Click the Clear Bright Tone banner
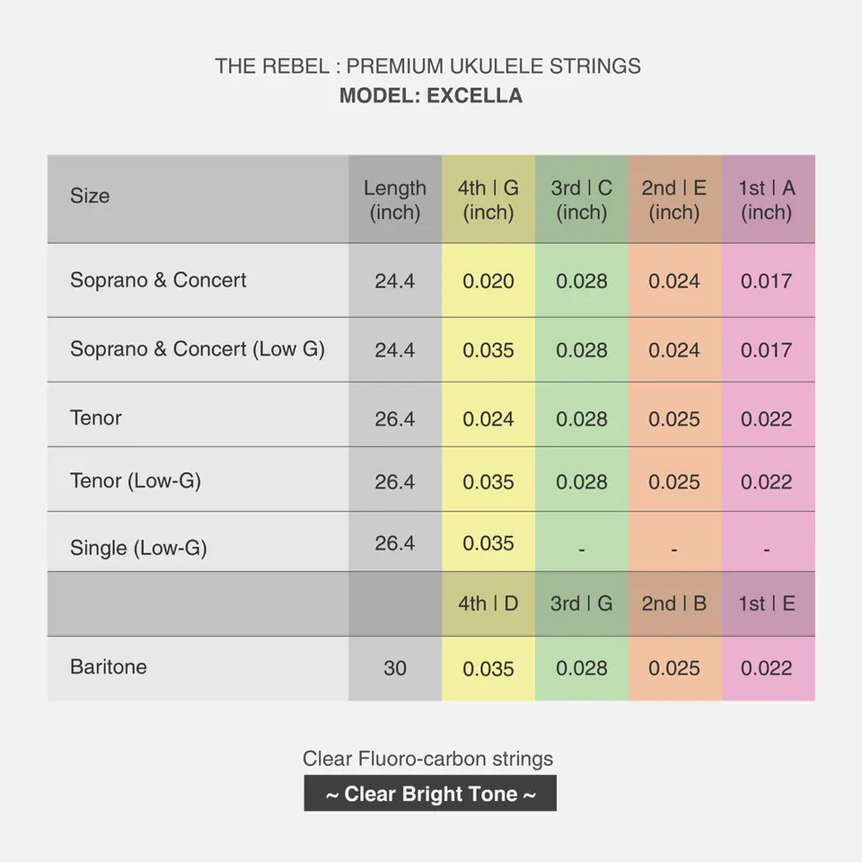Screen dimensions: 862x862 click(x=430, y=793)
